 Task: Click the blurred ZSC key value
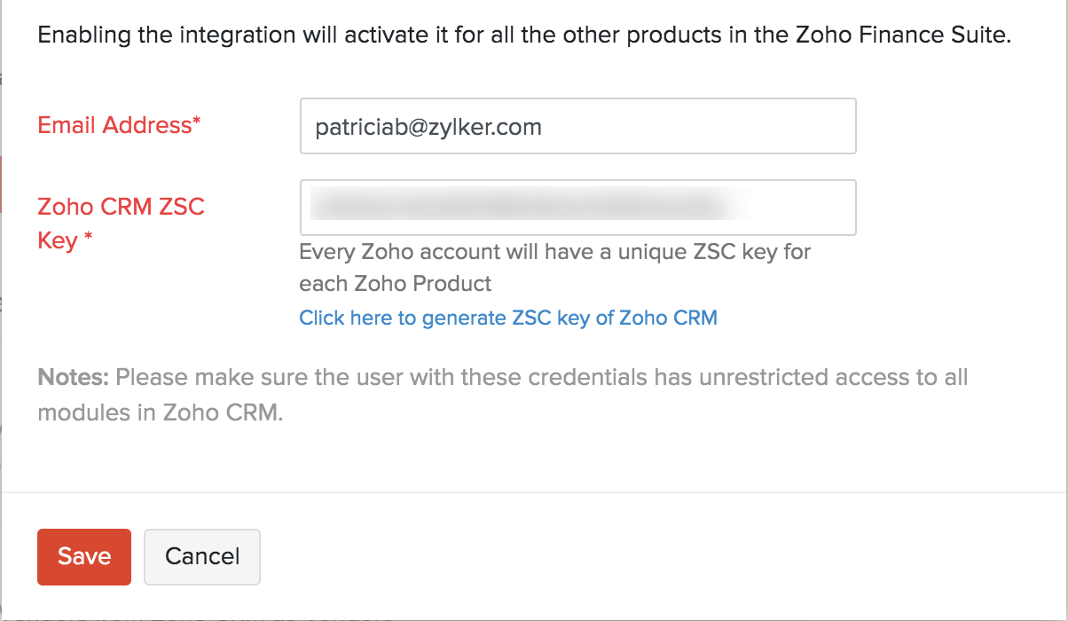pos(528,208)
